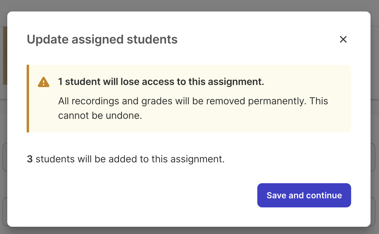Click the bold number 3
Viewport: 379px width, 234px height.
pos(30,159)
